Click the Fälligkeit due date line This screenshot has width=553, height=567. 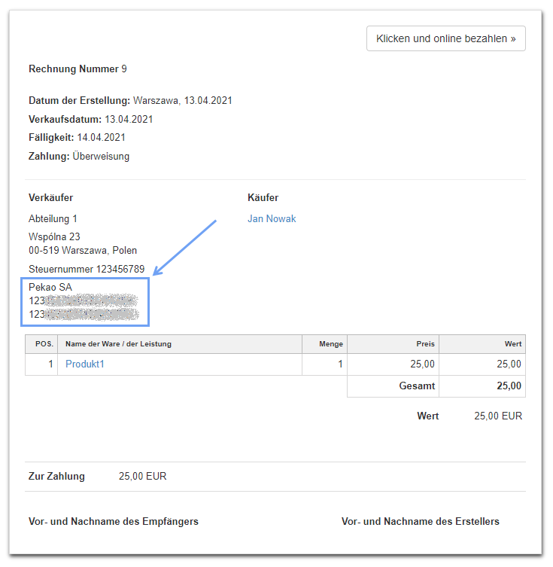77,138
